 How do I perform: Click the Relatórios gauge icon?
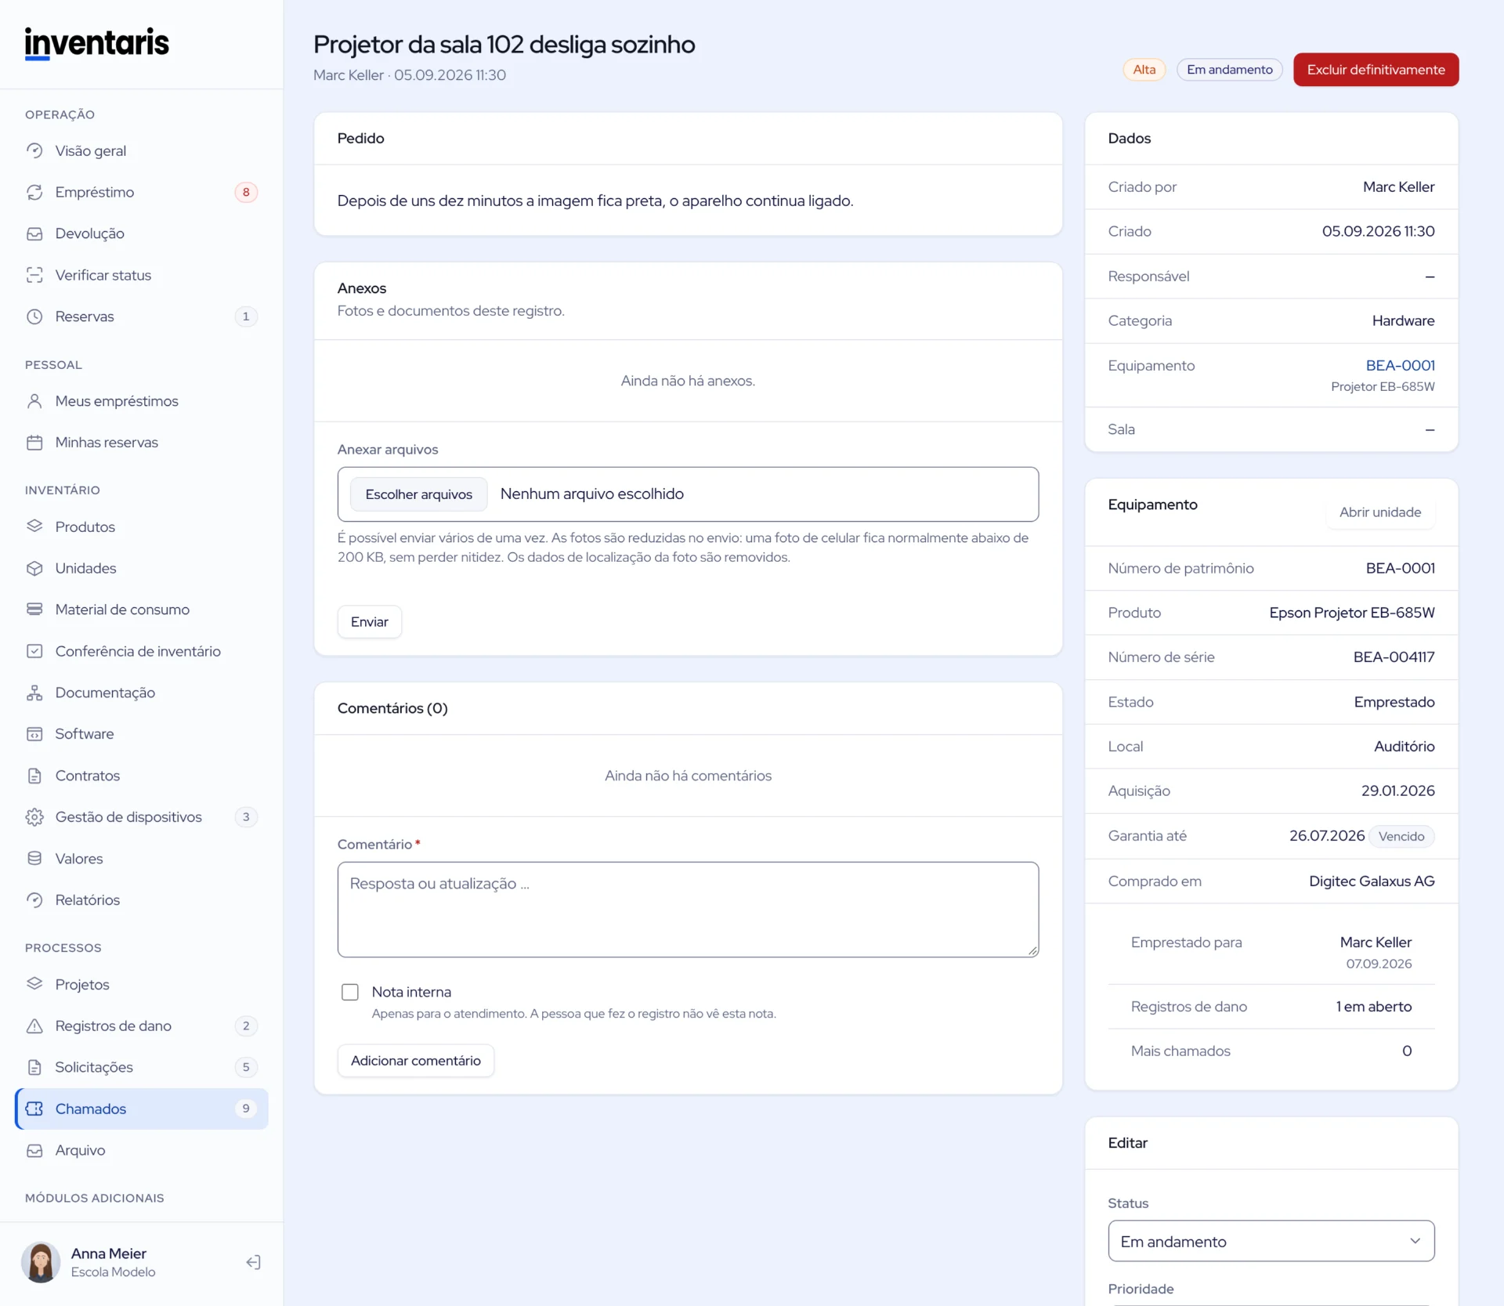point(34,900)
